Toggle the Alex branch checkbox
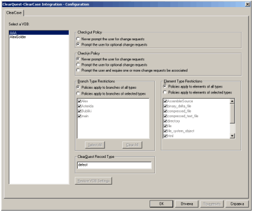This screenshot has height=213, width=254. coord(80,101)
